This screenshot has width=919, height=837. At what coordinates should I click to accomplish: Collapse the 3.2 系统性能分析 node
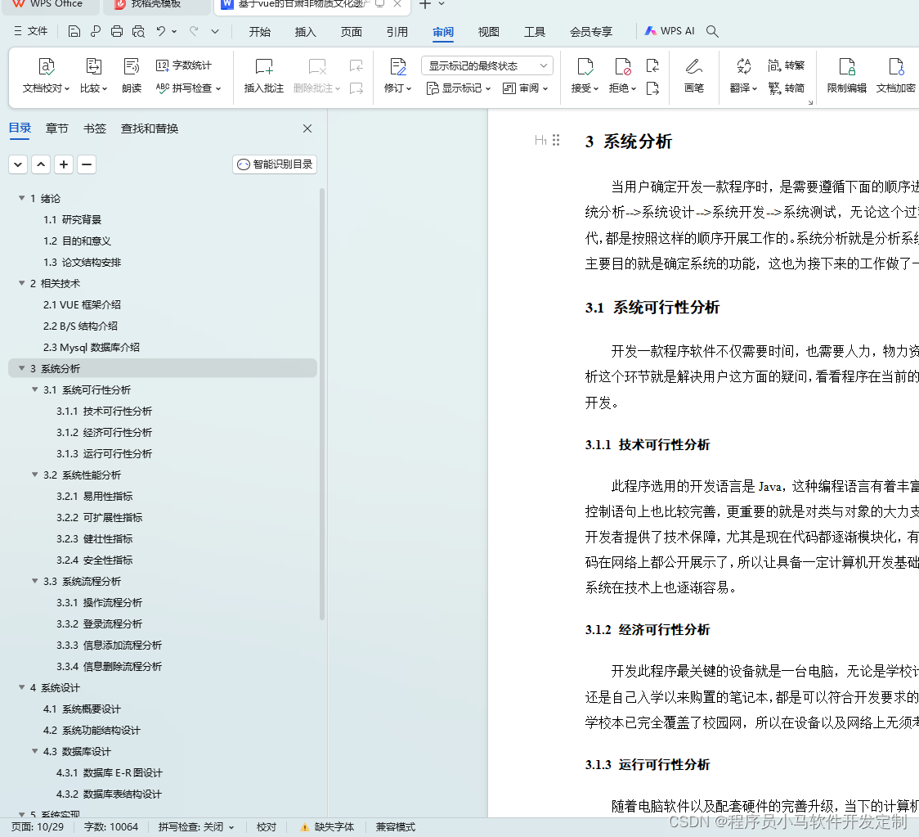pyautogui.click(x=34, y=475)
